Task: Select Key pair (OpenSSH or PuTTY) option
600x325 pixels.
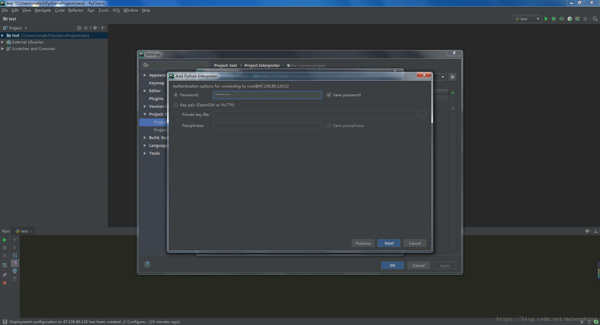Action: pos(176,105)
